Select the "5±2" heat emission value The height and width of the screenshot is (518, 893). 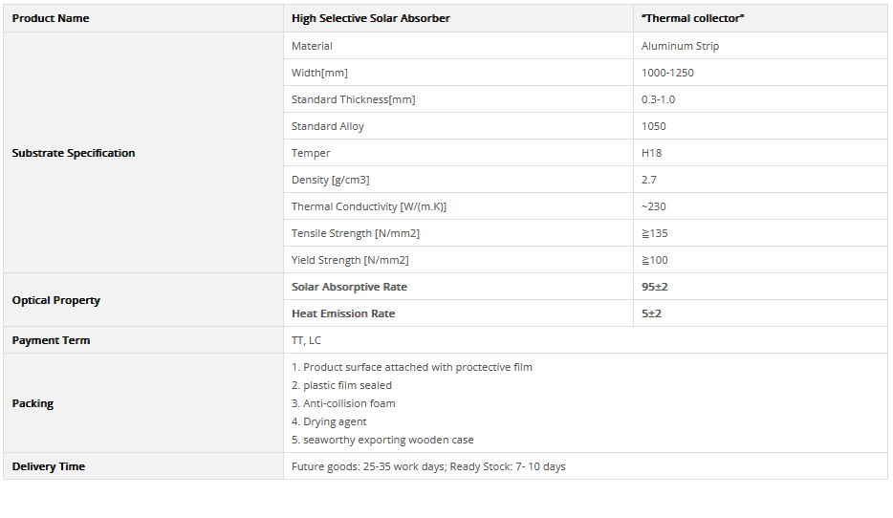652,313
